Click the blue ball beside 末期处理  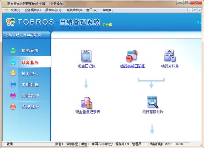coord(13,84)
